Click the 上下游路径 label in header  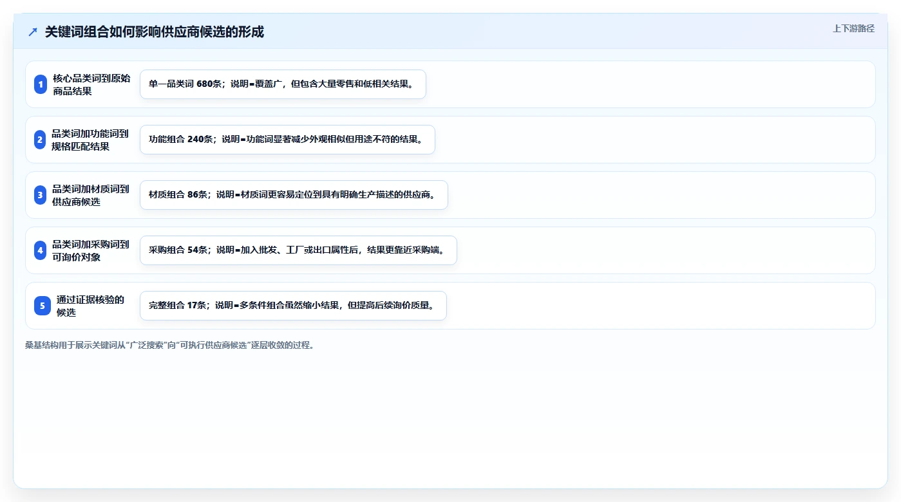point(853,28)
